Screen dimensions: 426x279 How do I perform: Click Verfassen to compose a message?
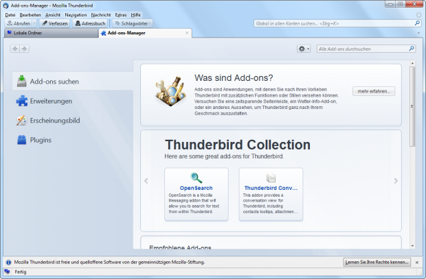[55, 23]
